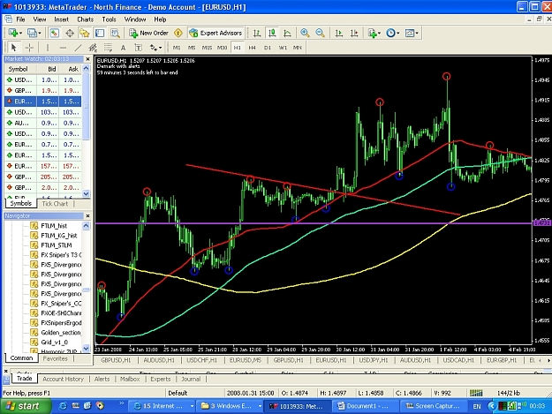Screen dimensions: 552x414
Task: Click the Data Window crosshair toolbar icon
Action: pos(70,33)
